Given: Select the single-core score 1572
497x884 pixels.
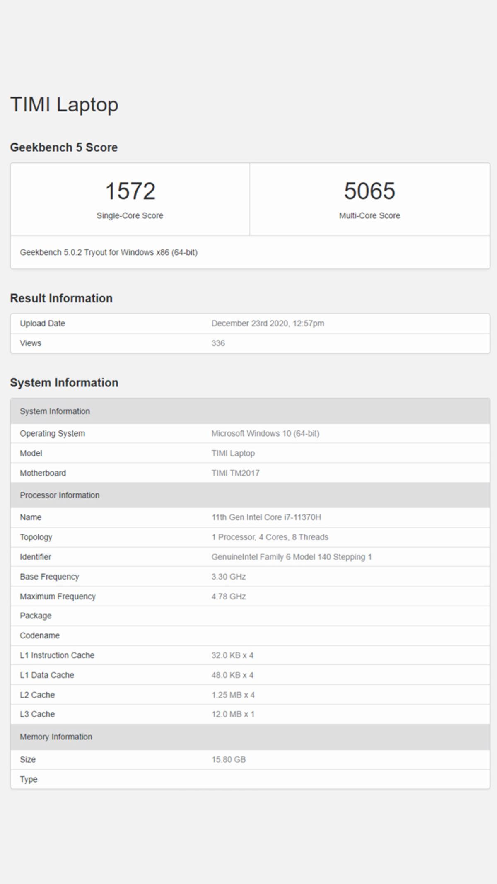Looking at the screenshot, I should click(130, 191).
